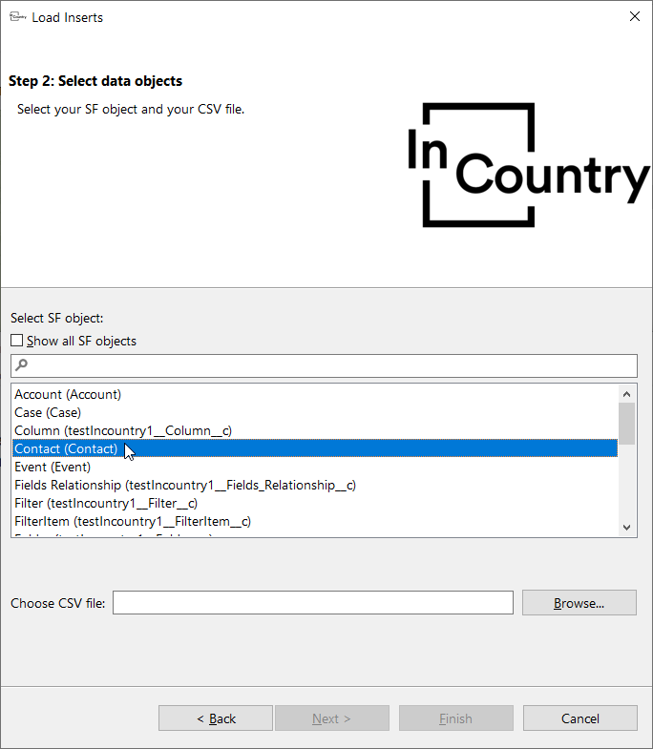
Task: Click the SF object search field
Action: [324, 365]
